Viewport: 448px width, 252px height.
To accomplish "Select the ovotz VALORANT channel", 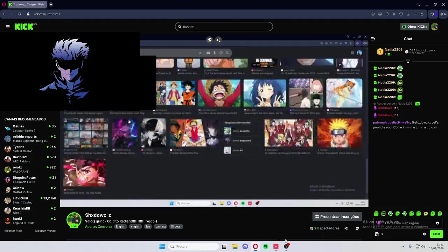I will 30,169.
